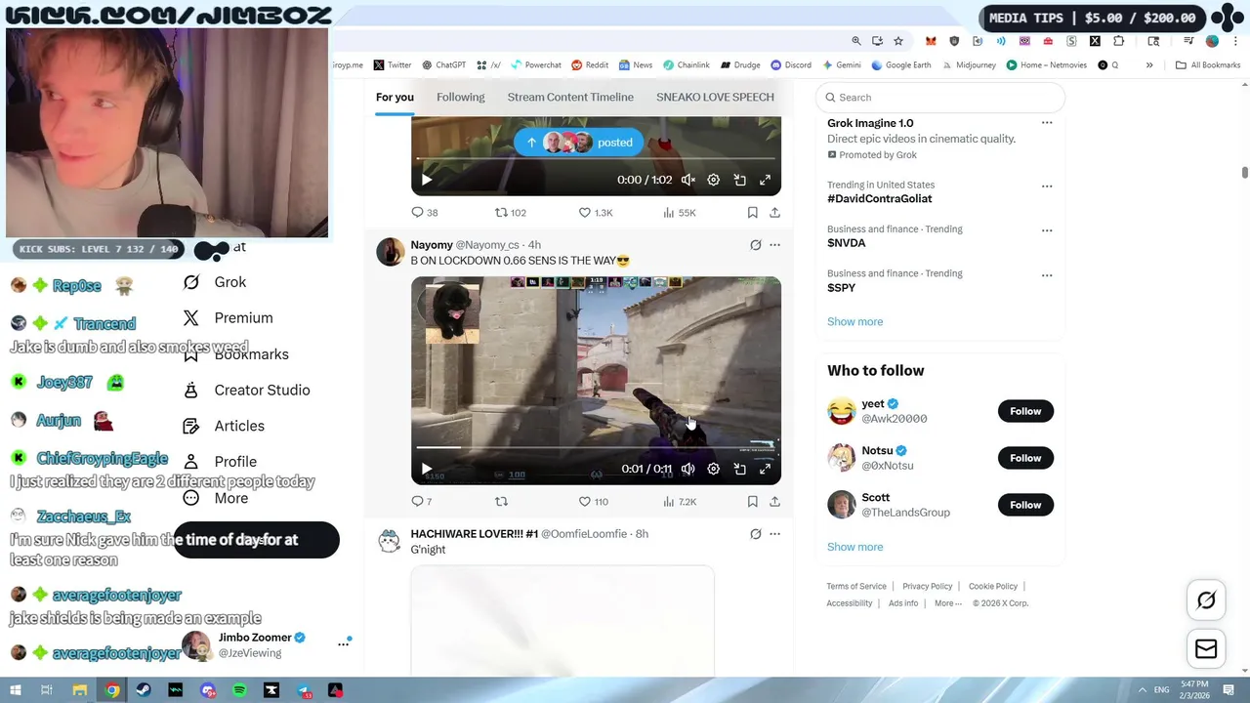
Task: Open more options on HACHIWARE LOVER post
Action: (774, 534)
